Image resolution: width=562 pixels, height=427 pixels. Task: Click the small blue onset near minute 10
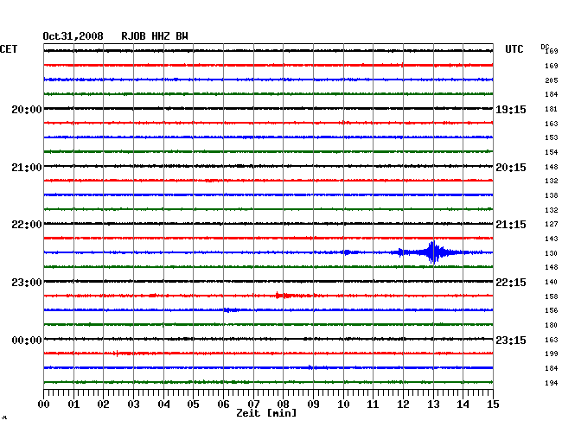pos(347,252)
